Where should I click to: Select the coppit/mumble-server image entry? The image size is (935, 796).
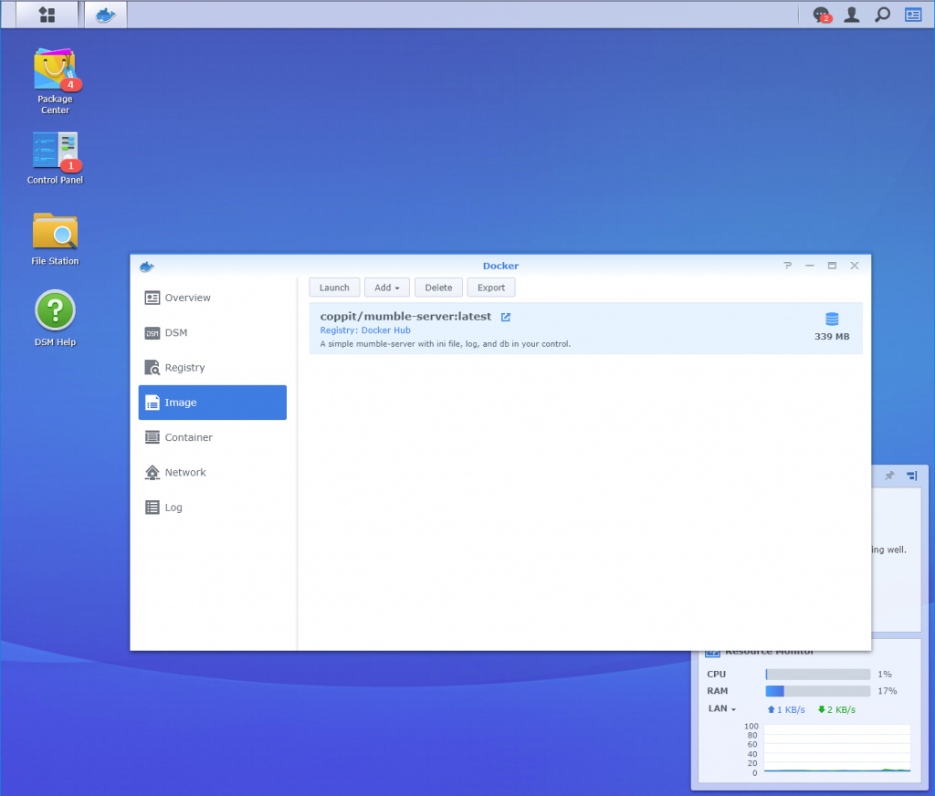[x=584, y=327]
